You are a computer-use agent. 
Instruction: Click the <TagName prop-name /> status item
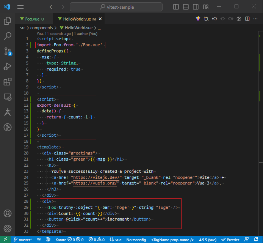[172, 240]
